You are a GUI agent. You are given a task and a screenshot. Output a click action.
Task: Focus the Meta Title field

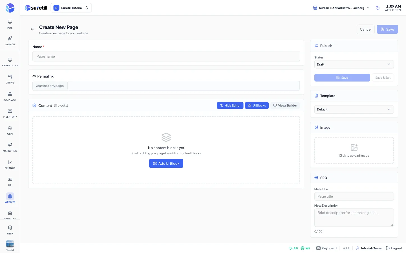pos(354,196)
